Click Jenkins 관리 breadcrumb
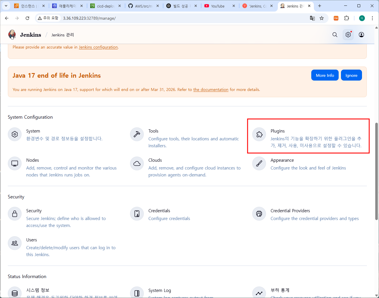 tap(63, 35)
